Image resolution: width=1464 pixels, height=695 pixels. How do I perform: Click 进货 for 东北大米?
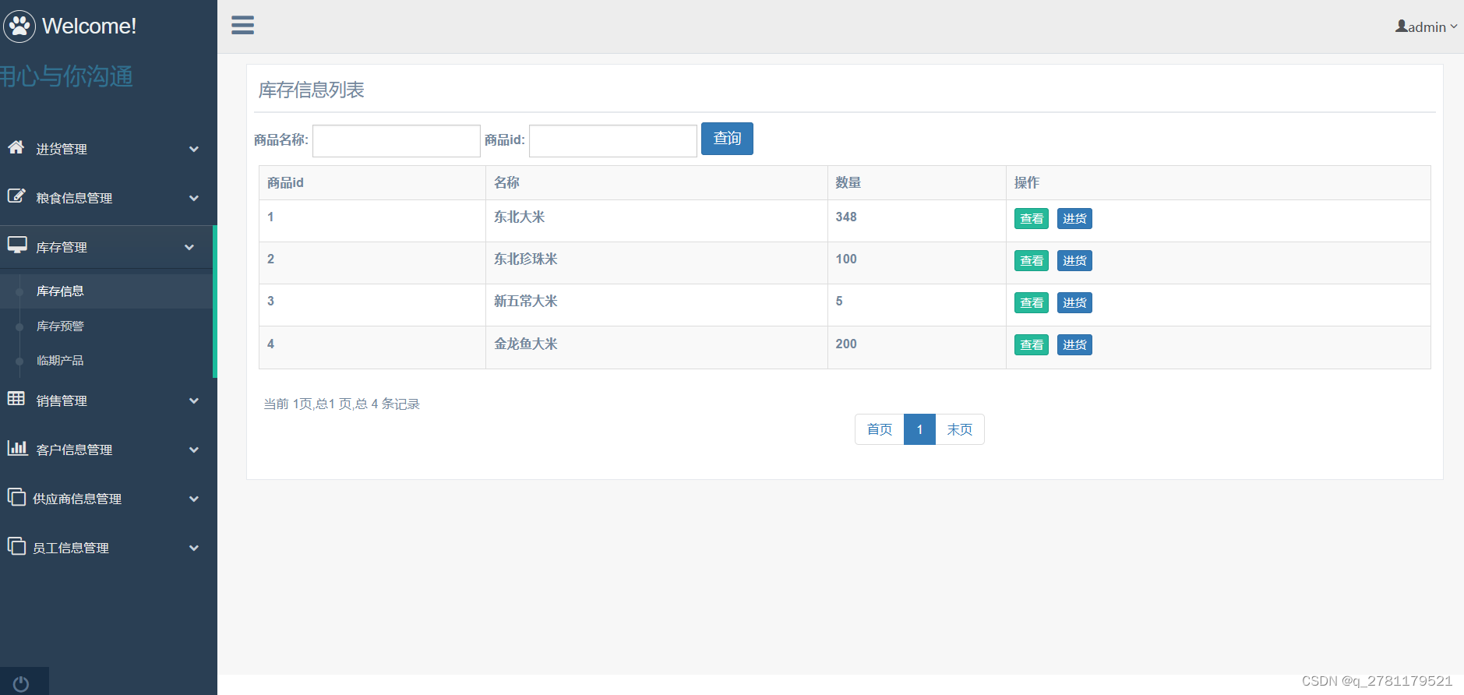point(1074,219)
